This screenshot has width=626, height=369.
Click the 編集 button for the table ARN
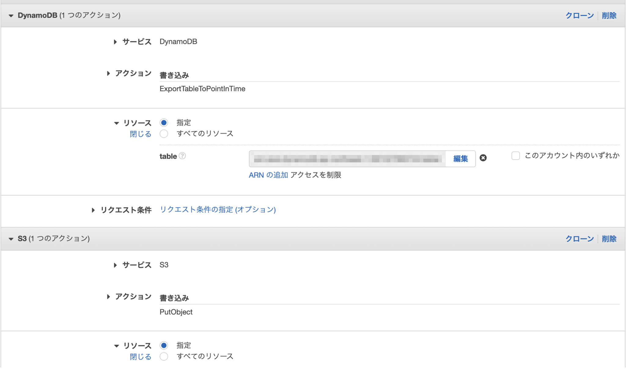click(x=460, y=159)
